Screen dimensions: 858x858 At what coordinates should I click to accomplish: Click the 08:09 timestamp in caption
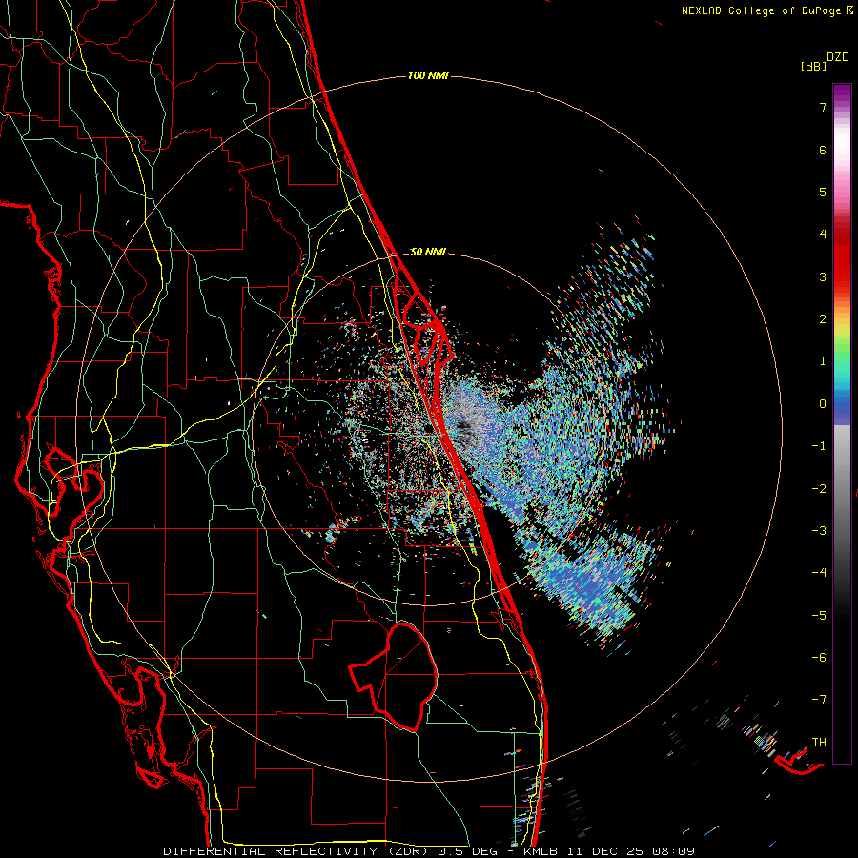pyautogui.click(x=676, y=851)
